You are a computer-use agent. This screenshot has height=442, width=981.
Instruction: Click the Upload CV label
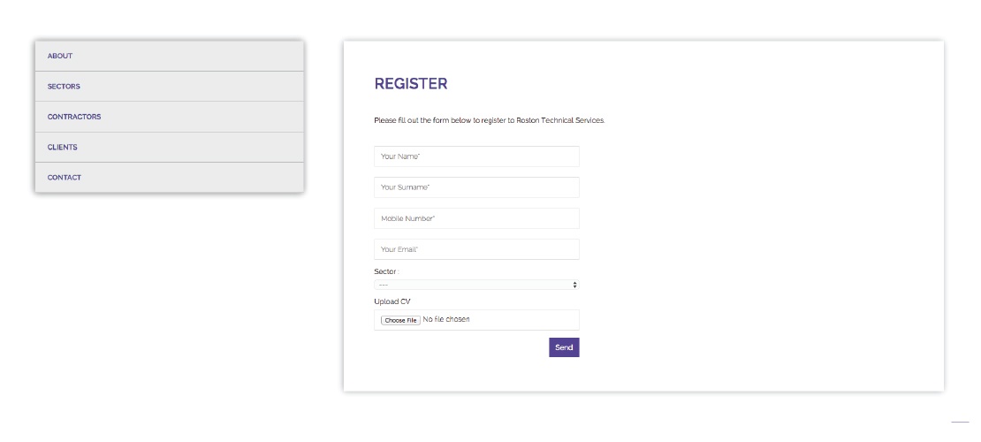[x=392, y=301]
